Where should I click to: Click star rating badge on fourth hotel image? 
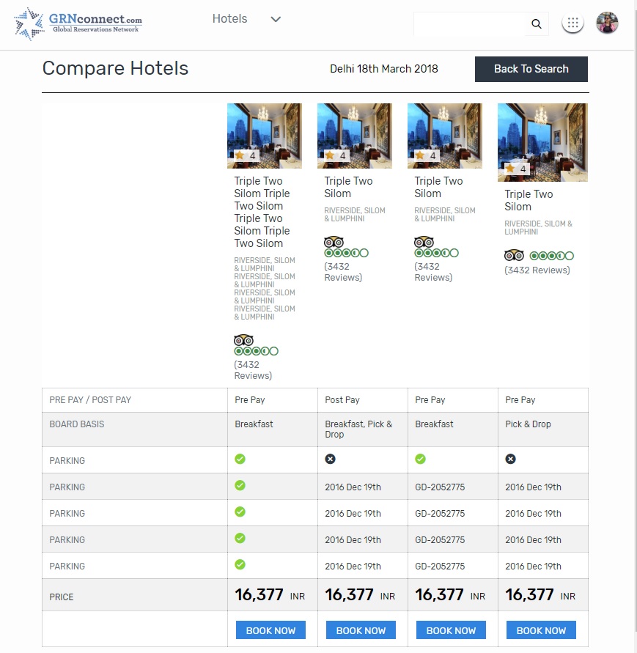(x=517, y=169)
